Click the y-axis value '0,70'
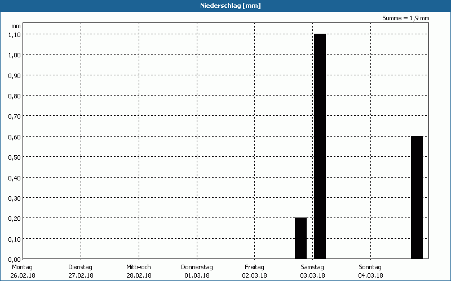This screenshot has height=281, width=451. pyautogui.click(x=15, y=116)
